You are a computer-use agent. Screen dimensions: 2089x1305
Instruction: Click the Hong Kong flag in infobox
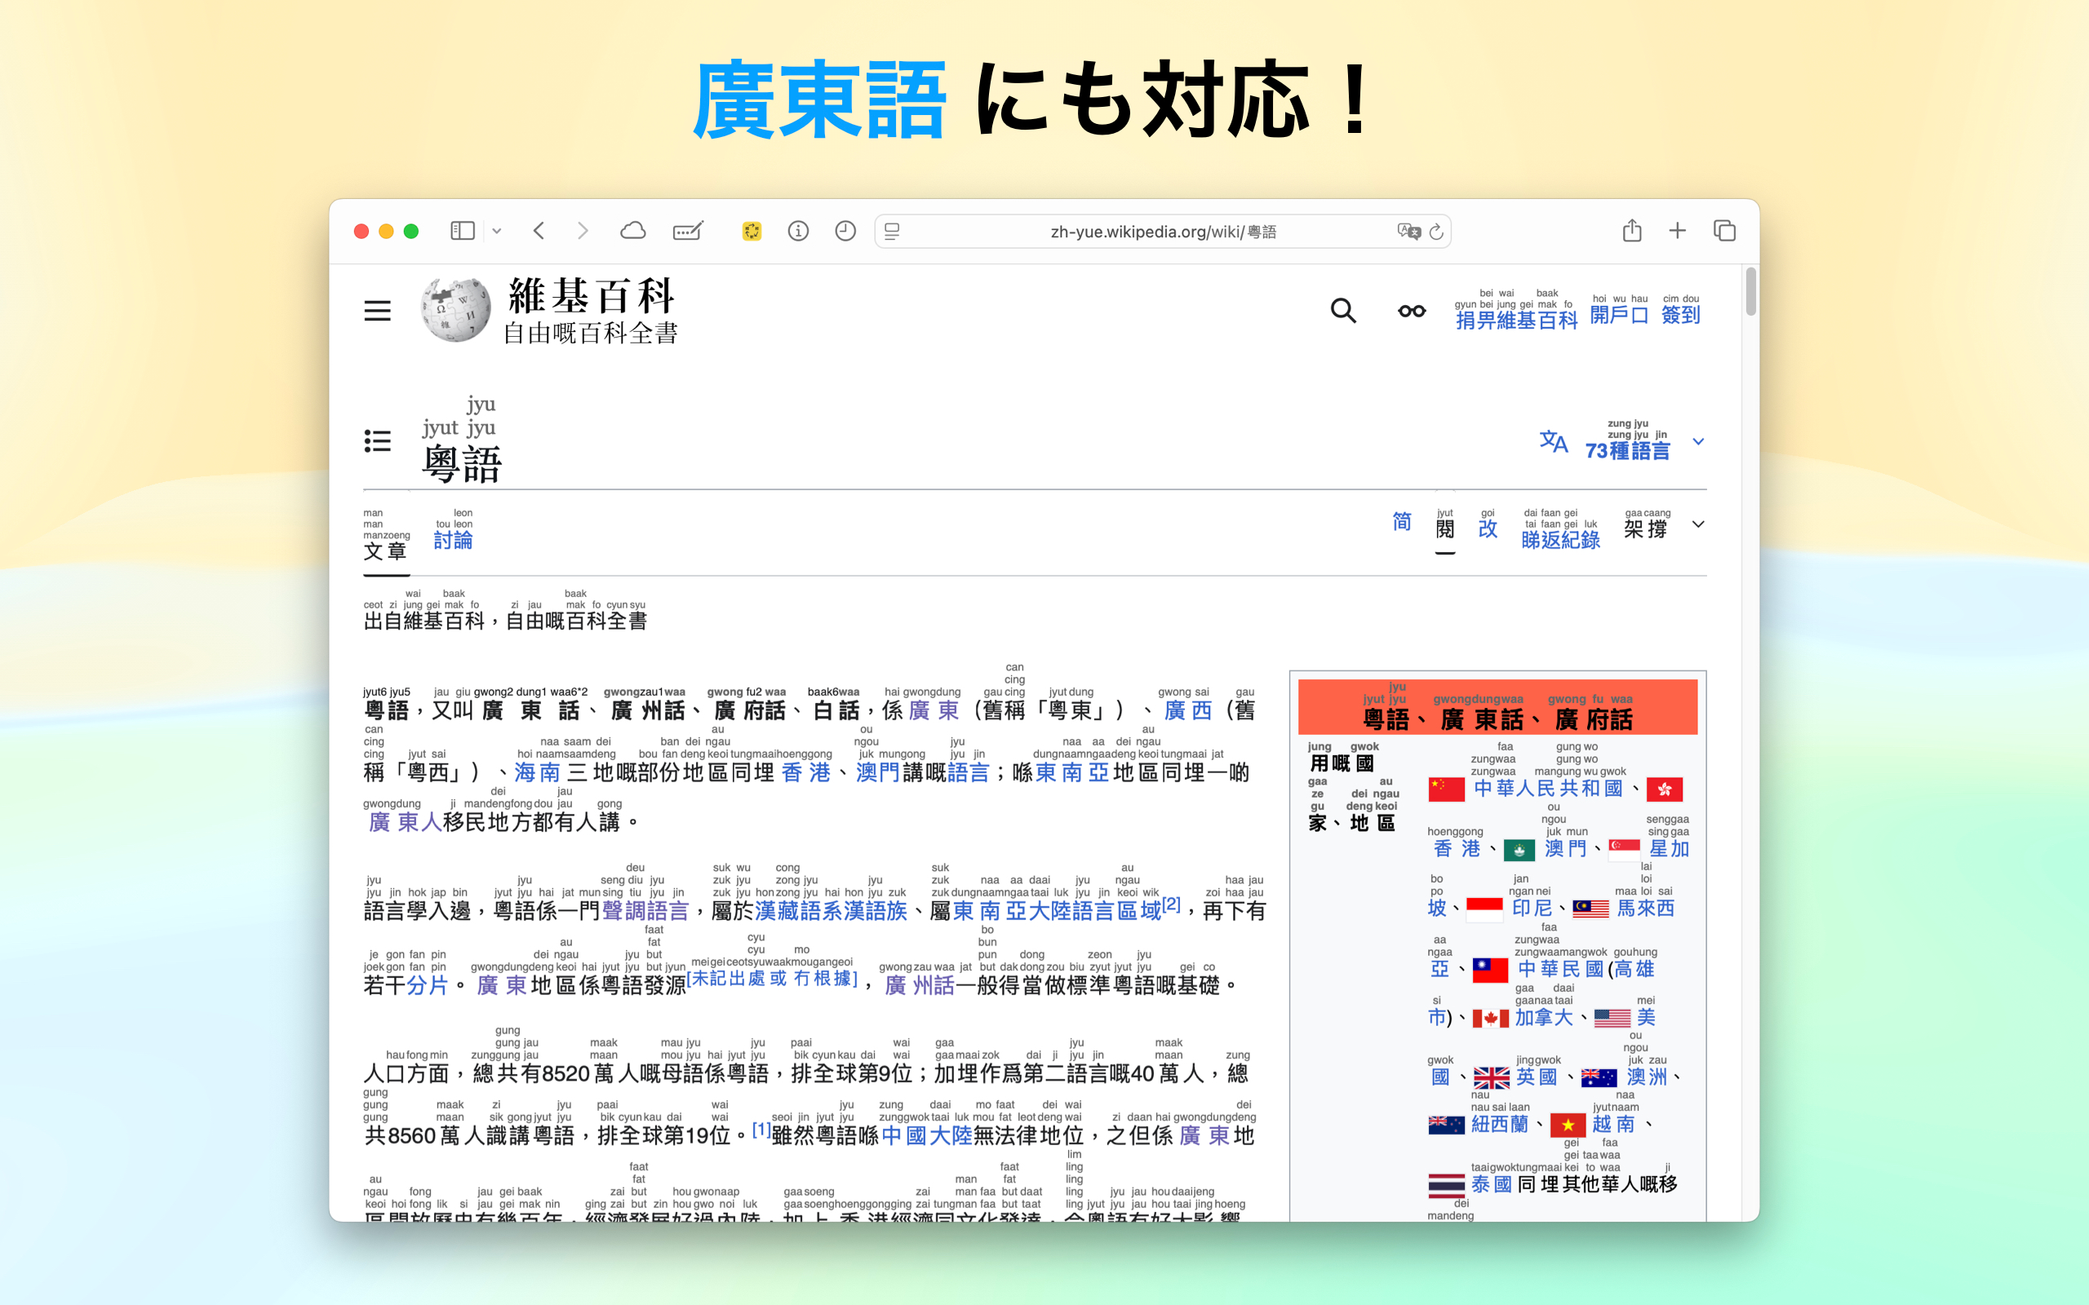[1665, 789]
